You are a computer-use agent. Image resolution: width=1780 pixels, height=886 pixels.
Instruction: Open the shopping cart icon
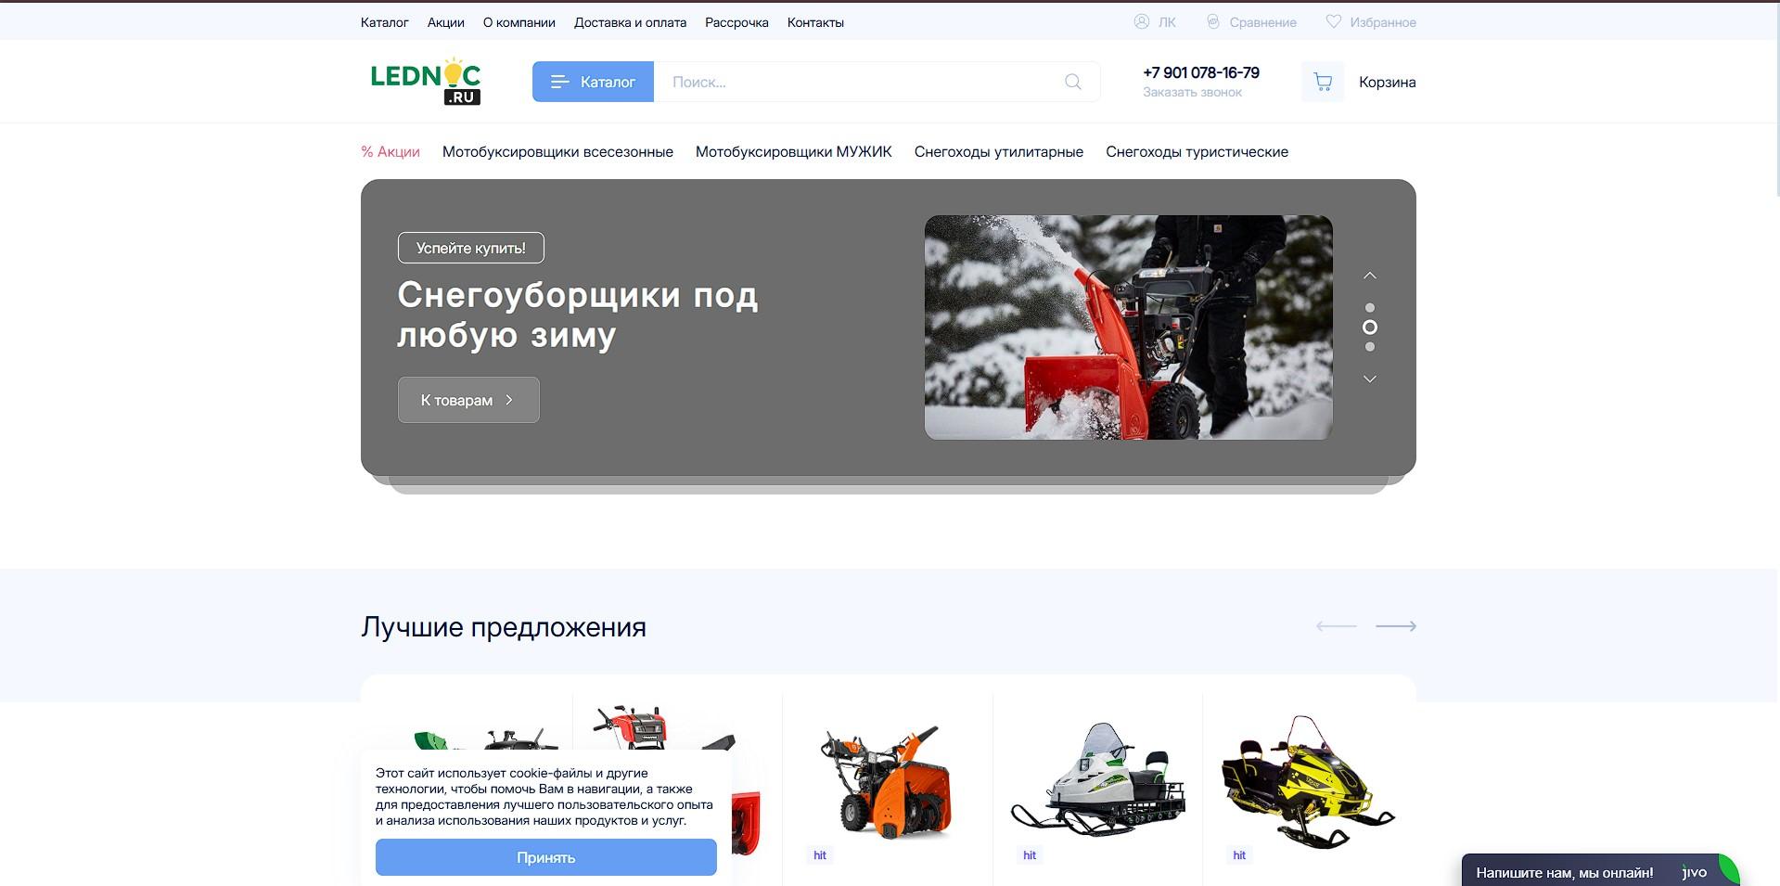[x=1323, y=82]
